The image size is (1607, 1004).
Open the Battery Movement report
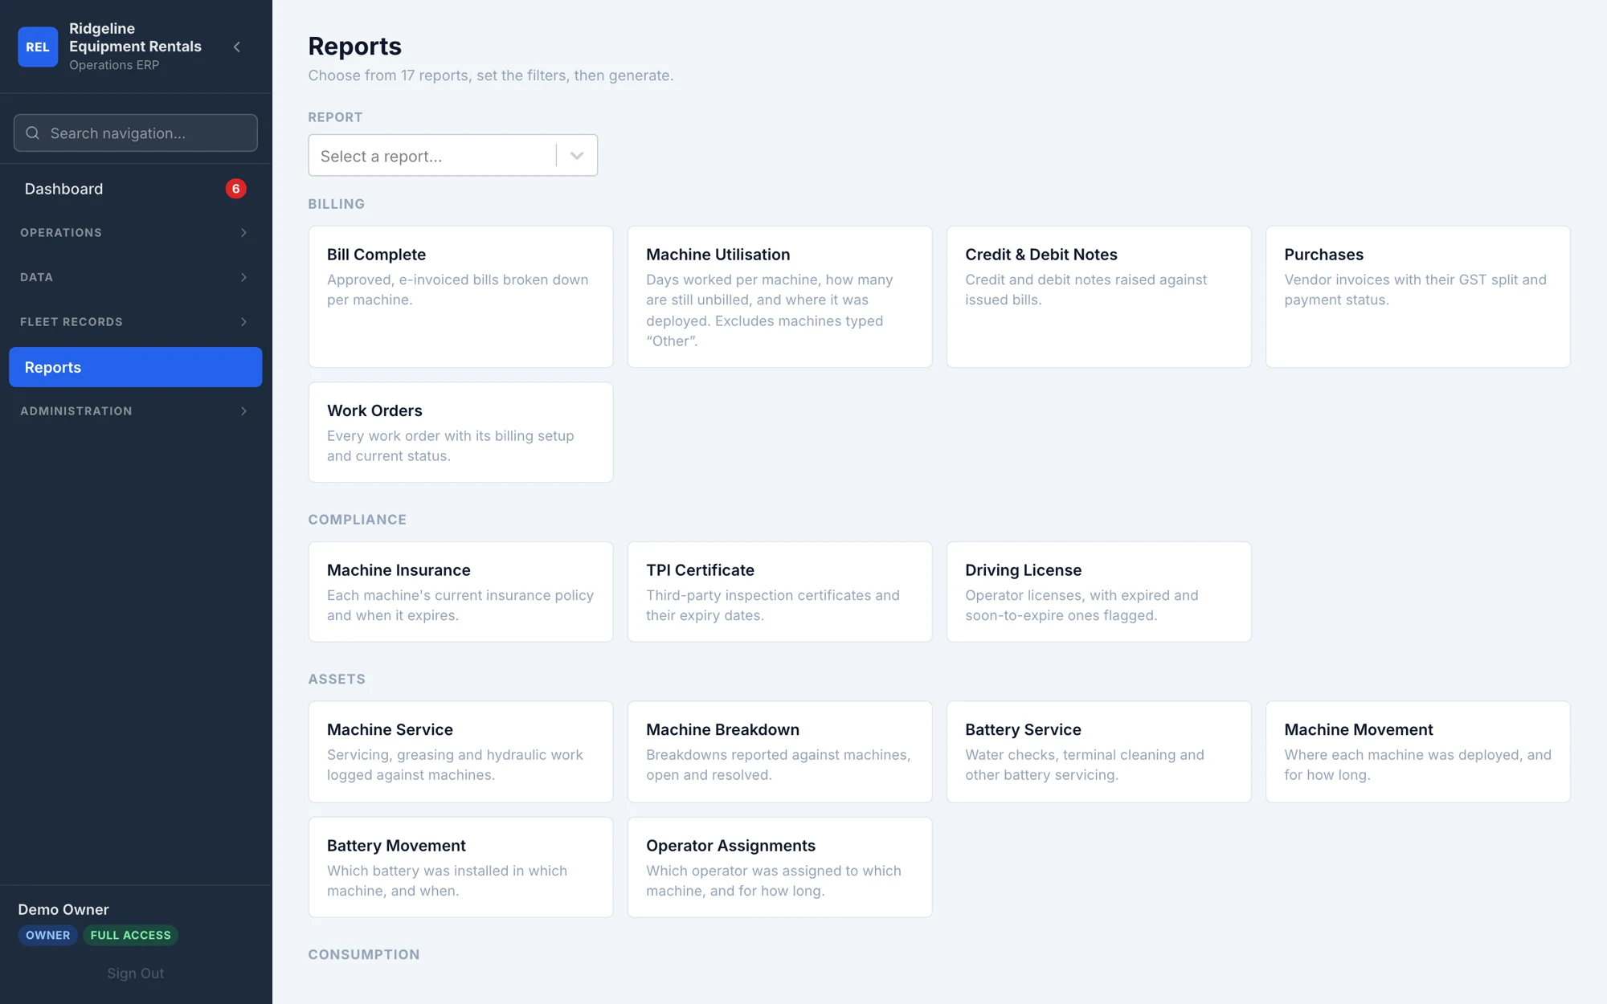coord(460,867)
